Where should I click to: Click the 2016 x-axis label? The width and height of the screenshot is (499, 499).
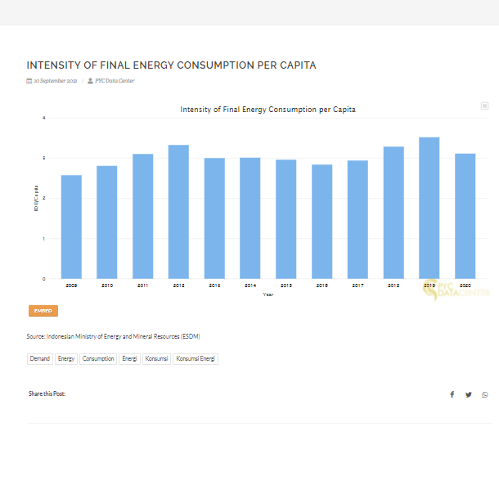(x=322, y=285)
